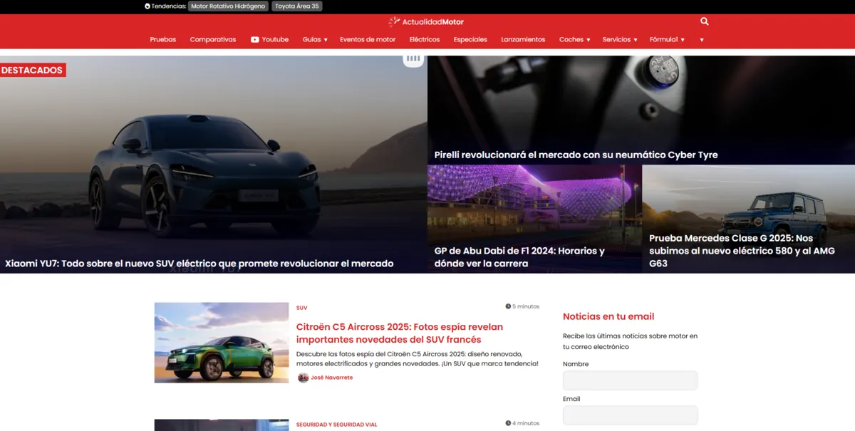Click the ActualidadMotor logo
The width and height of the screenshot is (855, 431).
click(426, 22)
